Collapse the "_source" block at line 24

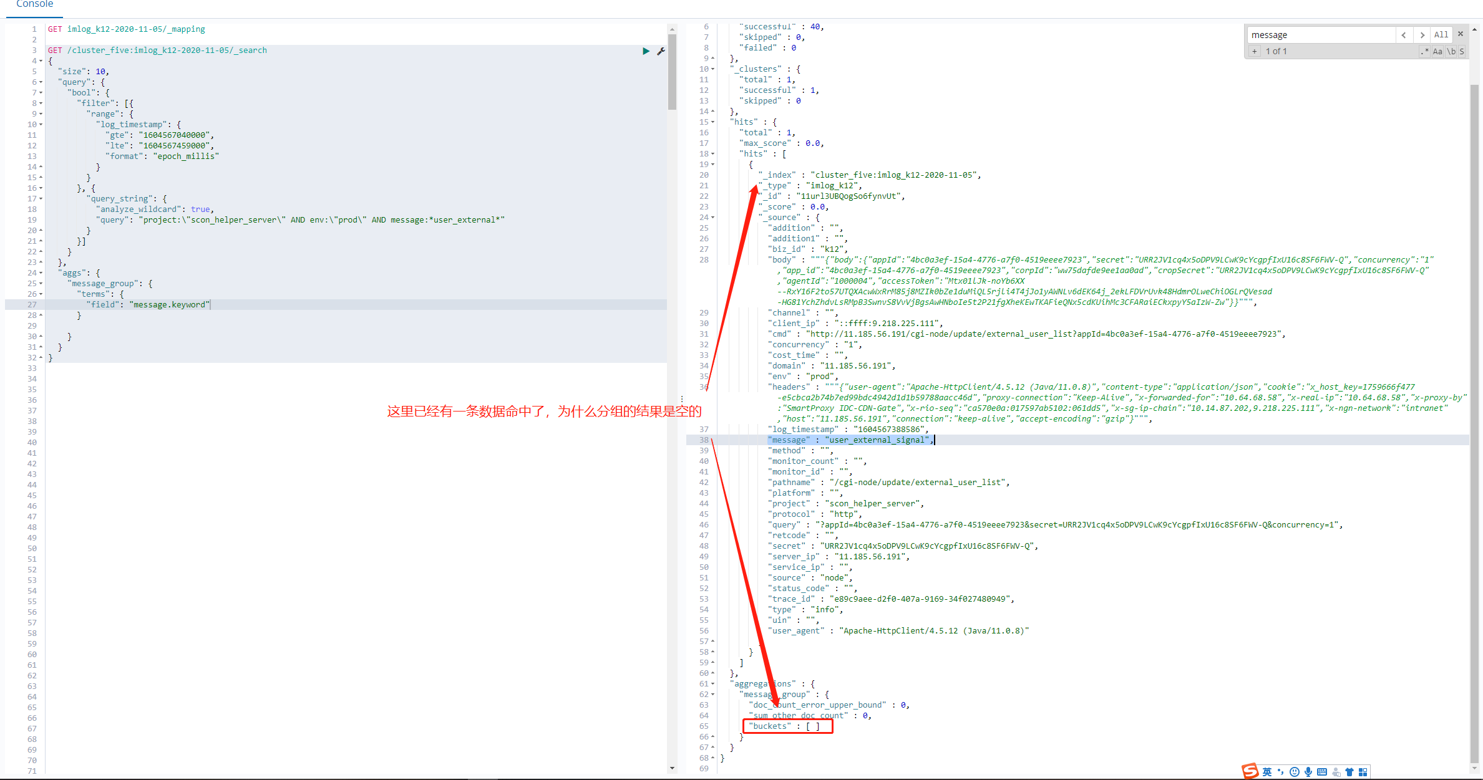pyautogui.click(x=713, y=218)
